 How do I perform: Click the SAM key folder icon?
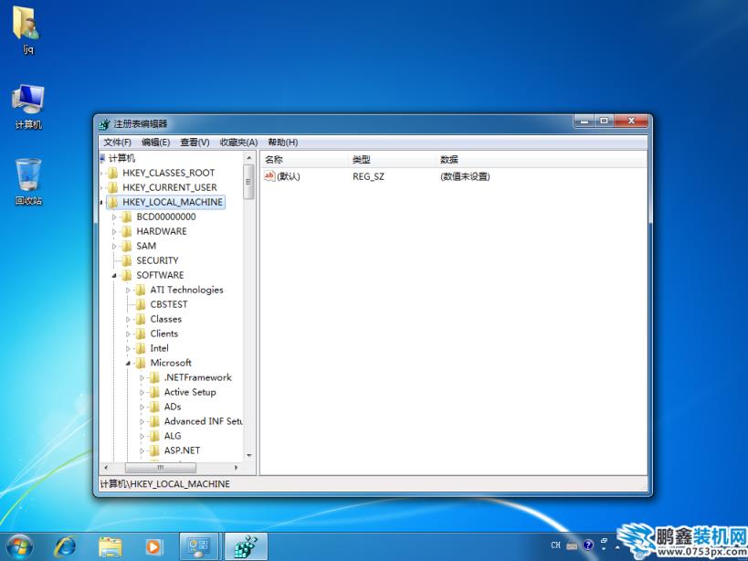click(x=126, y=246)
